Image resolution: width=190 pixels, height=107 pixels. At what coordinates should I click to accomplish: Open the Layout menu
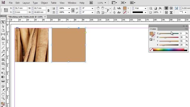click(26, 3)
